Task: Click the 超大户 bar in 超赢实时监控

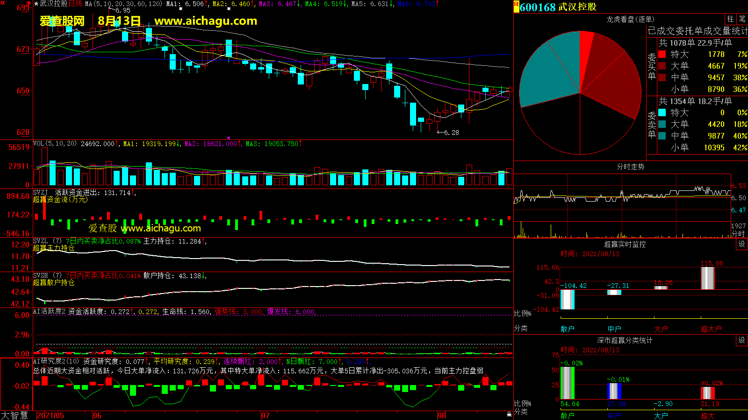Action: (x=707, y=278)
